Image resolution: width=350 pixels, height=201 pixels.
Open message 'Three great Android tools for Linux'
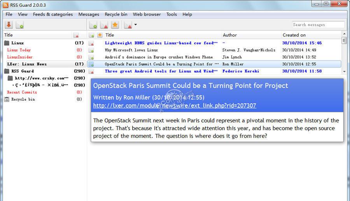pos(161,71)
